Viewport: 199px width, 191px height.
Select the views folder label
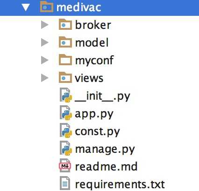point(89,78)
